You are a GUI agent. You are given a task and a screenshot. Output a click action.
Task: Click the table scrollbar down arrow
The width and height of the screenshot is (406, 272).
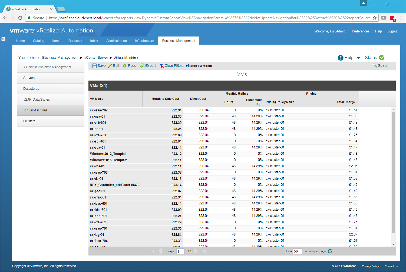pos(393,244)
